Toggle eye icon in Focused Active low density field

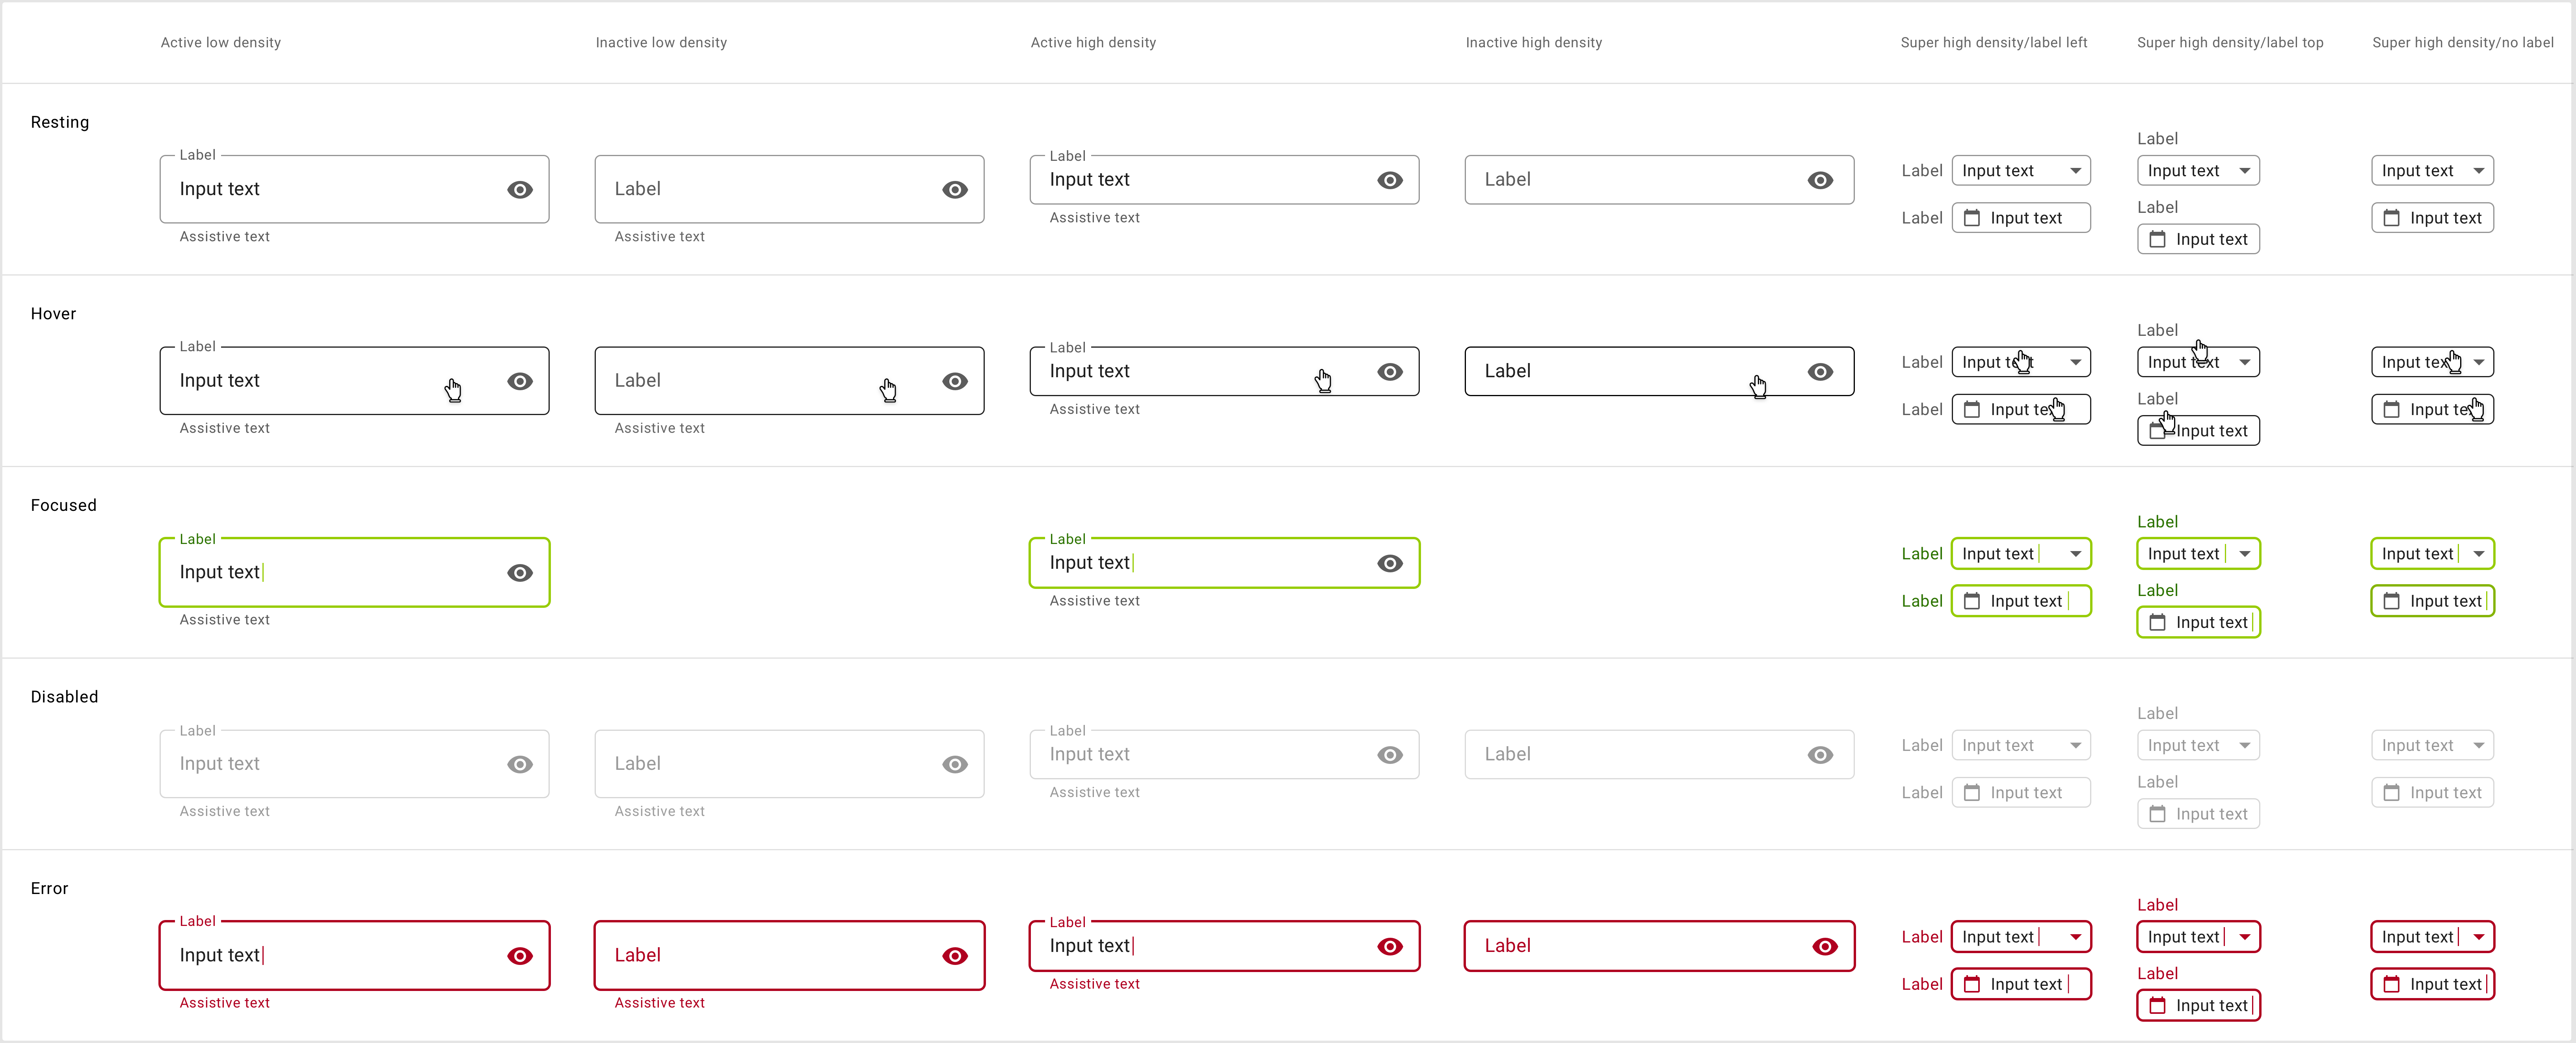[x=520, y=573]
